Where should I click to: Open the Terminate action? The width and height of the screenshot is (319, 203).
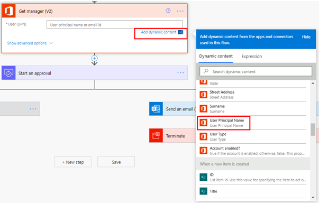point(172,135)
